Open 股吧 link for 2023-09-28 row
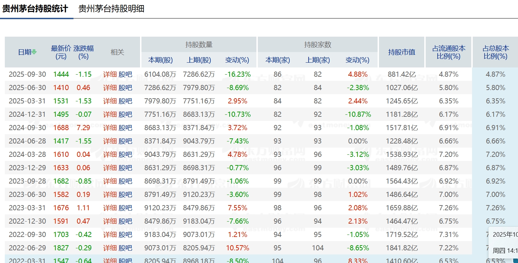Image resolution: width=518 pixels, height=263 pixels. point(125,181)
